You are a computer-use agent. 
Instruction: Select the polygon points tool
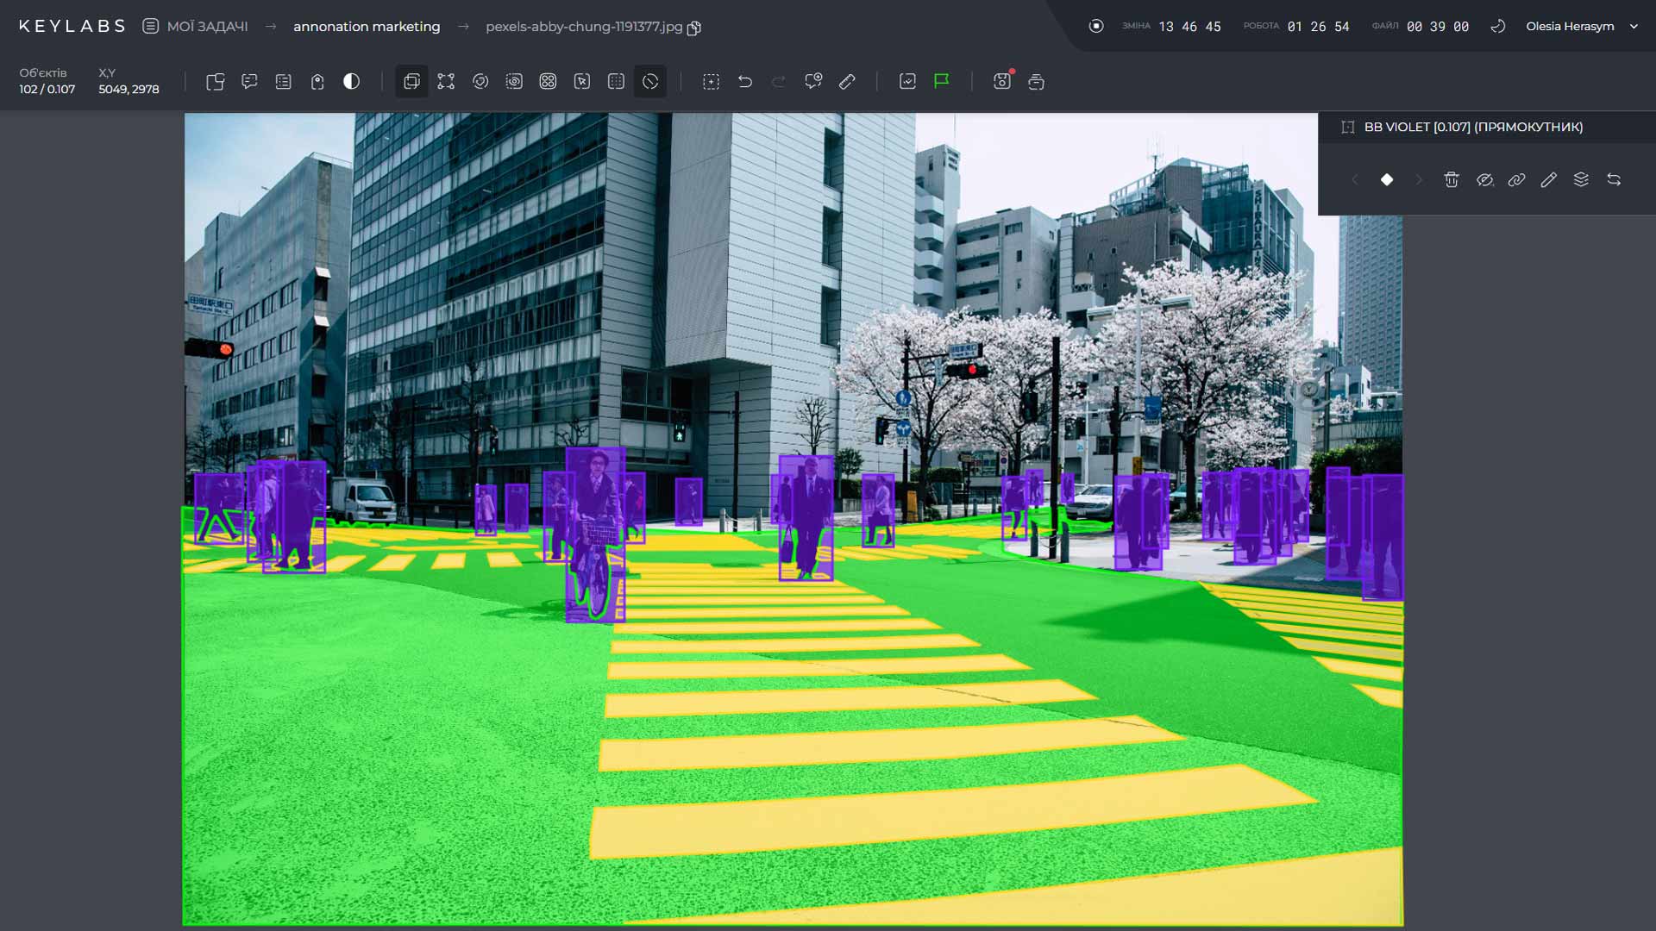coord(446,82)
